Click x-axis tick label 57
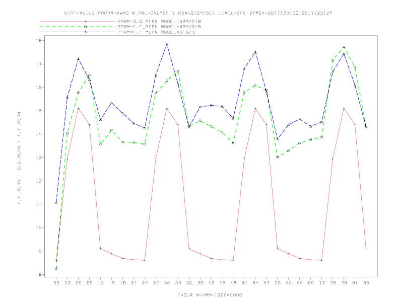This screenshot has height=308, width=399. tap(267, 283)
